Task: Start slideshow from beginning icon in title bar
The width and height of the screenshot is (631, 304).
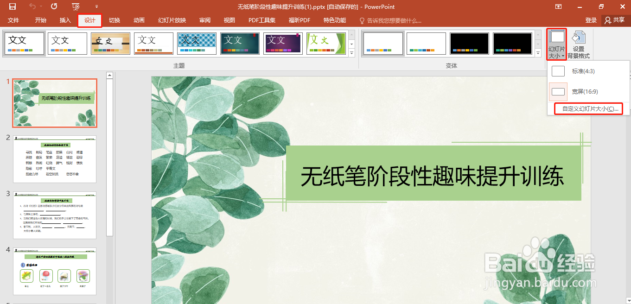Action: (76, 6)
